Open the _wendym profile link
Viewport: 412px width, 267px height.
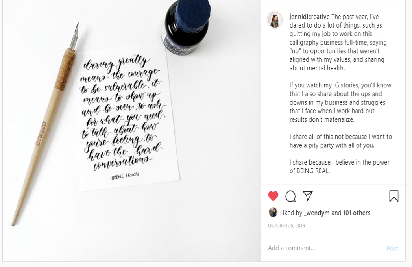point(317,213)
